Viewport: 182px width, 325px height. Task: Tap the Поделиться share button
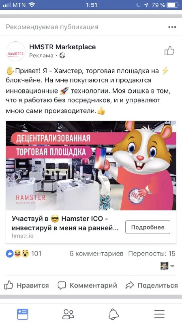(x=152, y=286)
